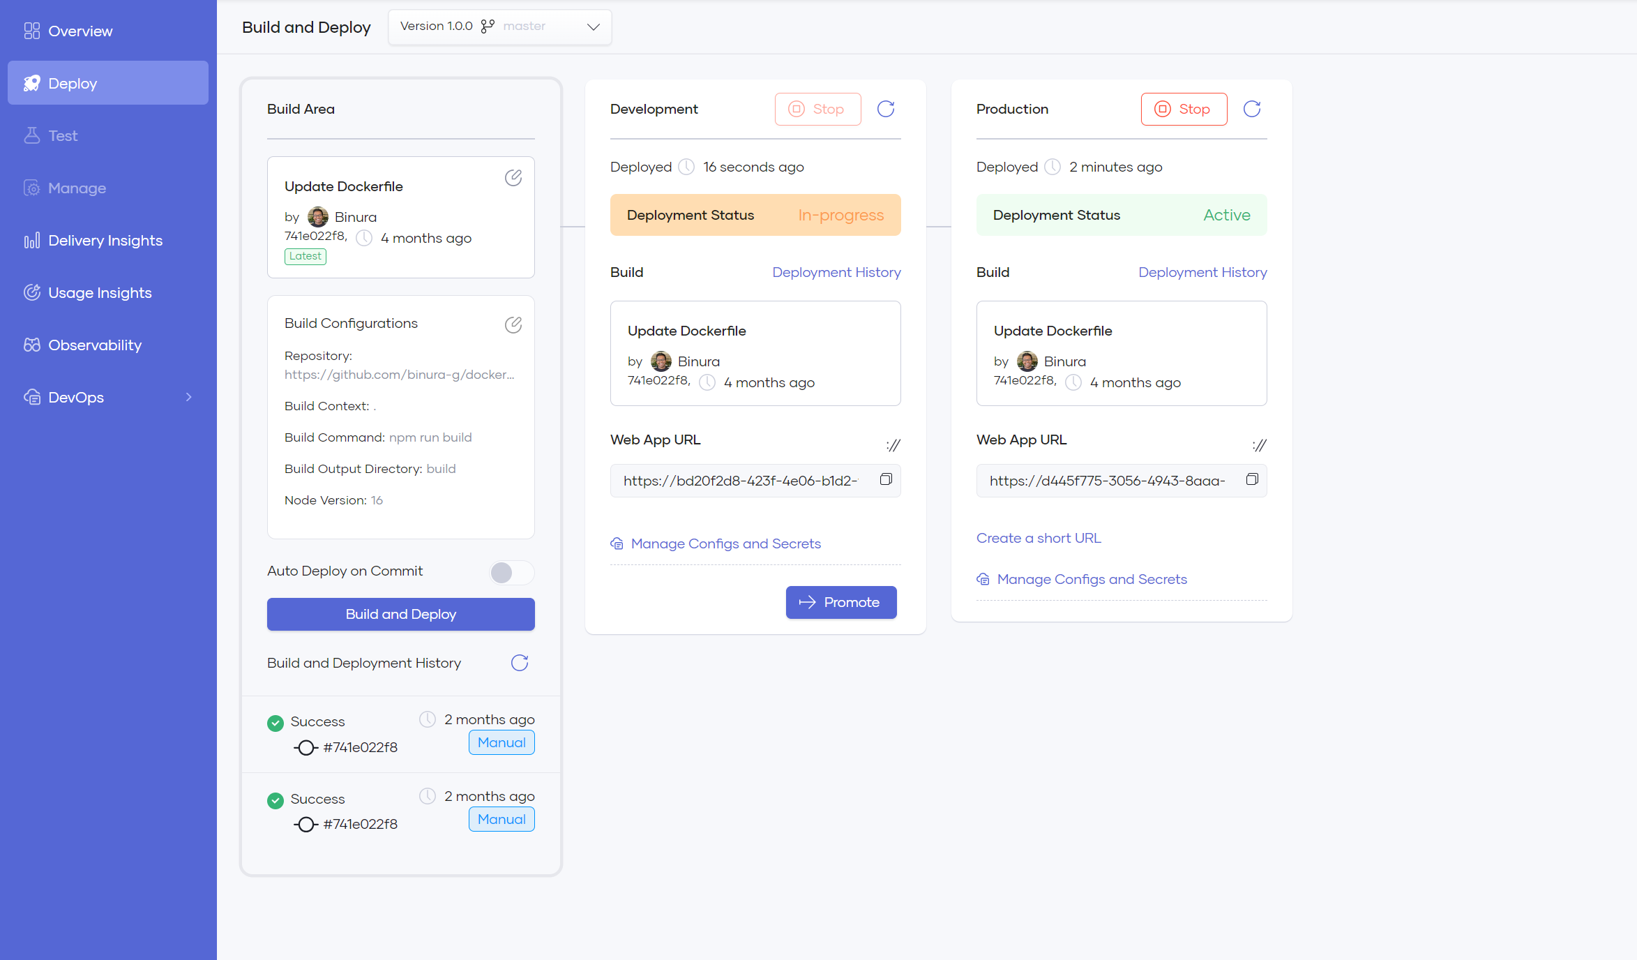The width and height of the screenshot is (1637, 960).
Task: Click the commit node icon of first history entry
Action: tap(305, 748)
